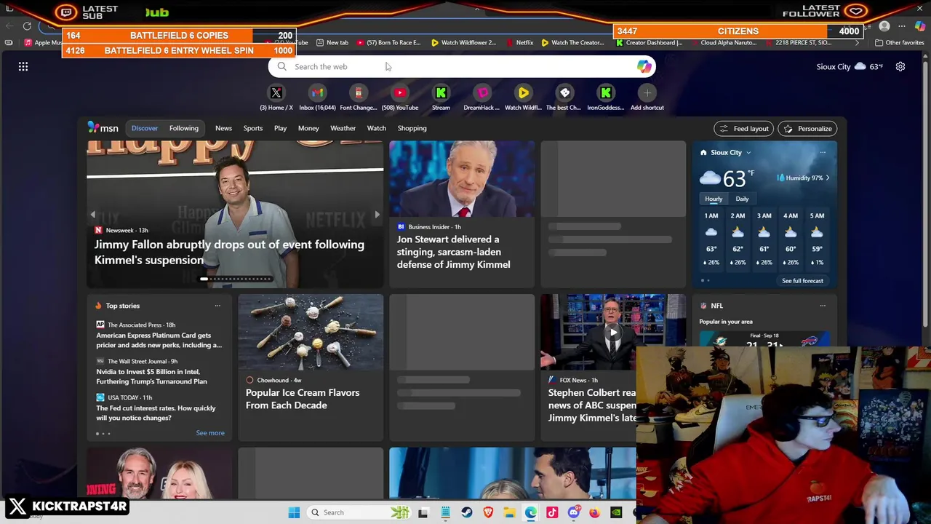Open TikTok from the taskbar

coord(552,512)
